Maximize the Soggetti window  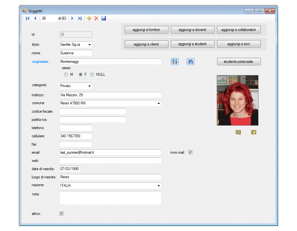(259, 11)
